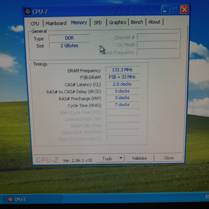The width and height of the screenshot is (209, 209).
Task: Go to the About tab
Action: click(154, 22)
